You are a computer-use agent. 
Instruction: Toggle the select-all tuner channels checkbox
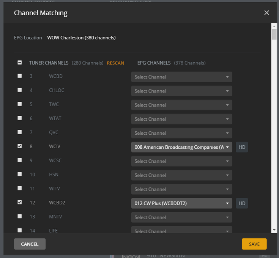tap(20, 63)
